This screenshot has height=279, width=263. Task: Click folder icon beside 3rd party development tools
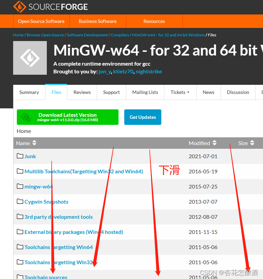pyautogui.click(x=20, y=216)
